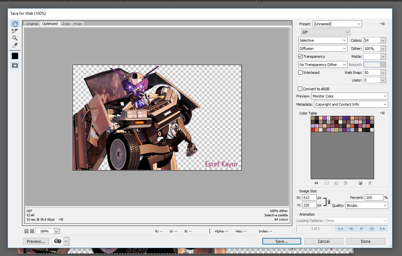Click the black eyedropper color swatch
The width and height of the screenshot is (402, 256).
(x=15, y=56)
